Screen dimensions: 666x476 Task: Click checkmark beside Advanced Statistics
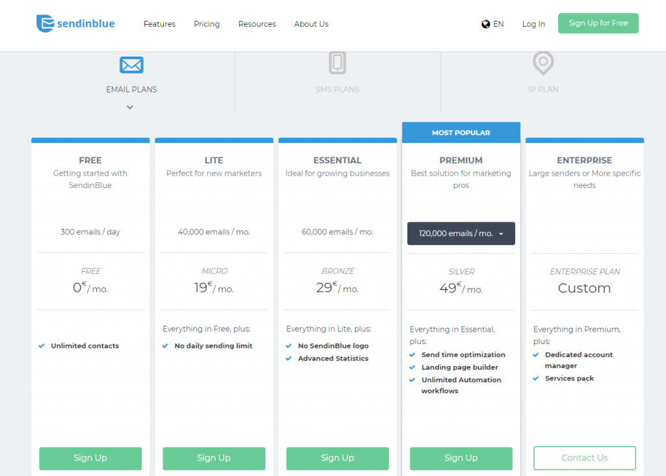pyautogui.click(x=288, y=358)
